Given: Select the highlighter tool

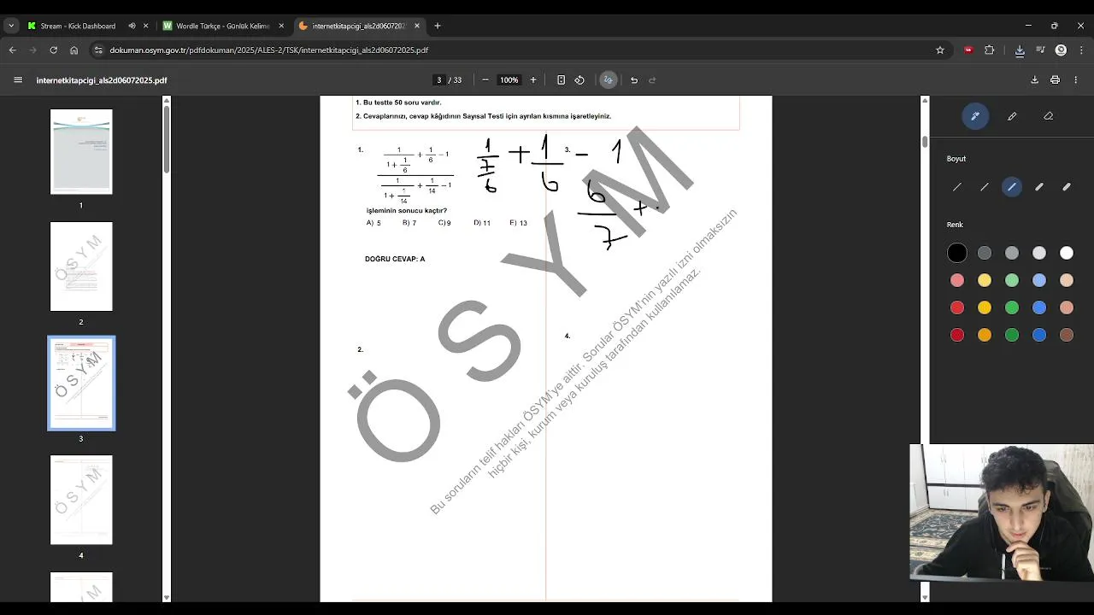Looking at the screenshot, I should [x=1012, y=116].
